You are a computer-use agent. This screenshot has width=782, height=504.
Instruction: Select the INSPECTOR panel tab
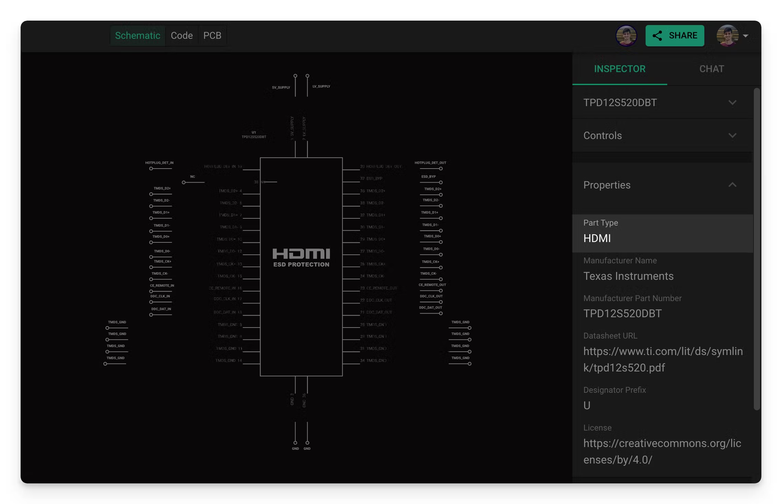pyautogui.click(x=620, y=69)
